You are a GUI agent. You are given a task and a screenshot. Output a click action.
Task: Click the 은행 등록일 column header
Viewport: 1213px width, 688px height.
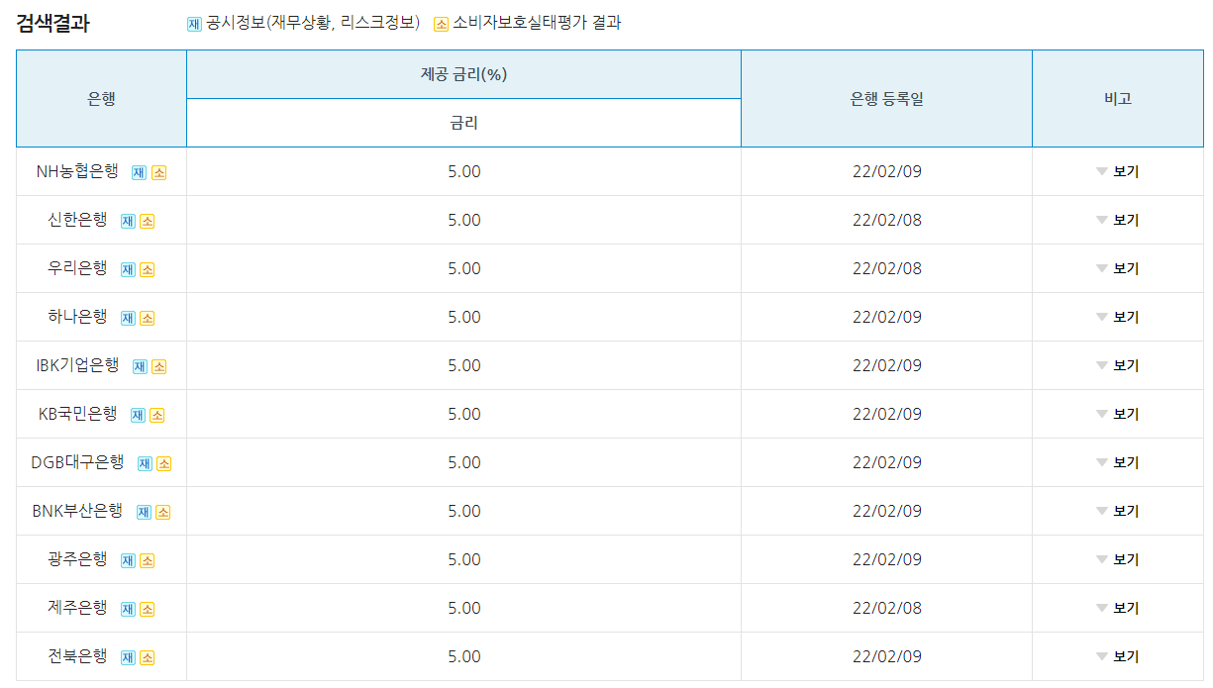tap(886, 99)
